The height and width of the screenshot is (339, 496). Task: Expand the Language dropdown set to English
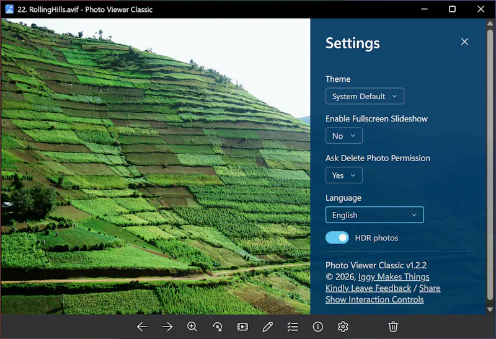coord(374,215)
